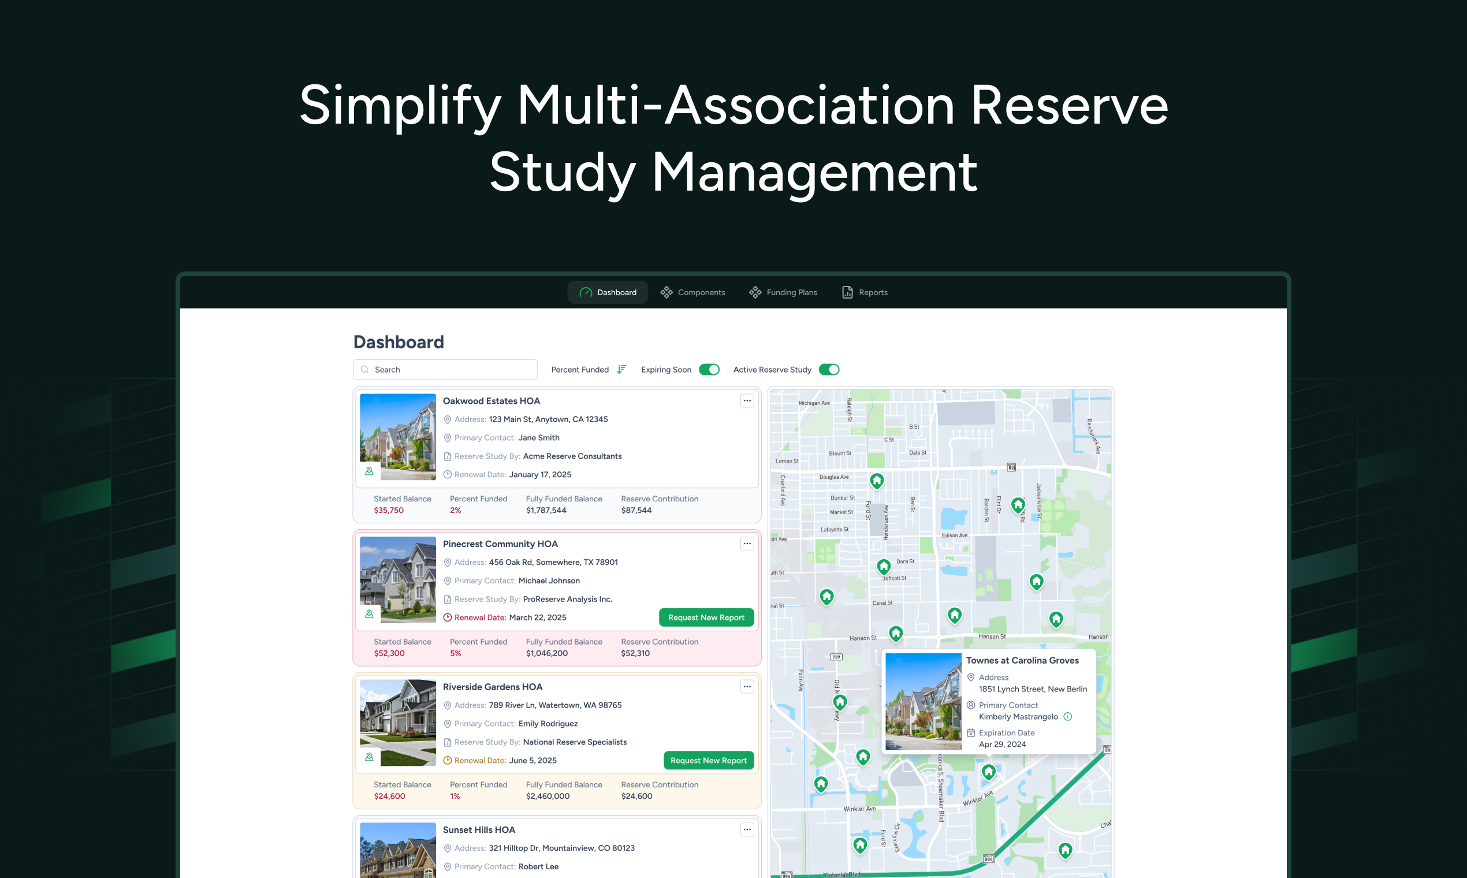Toggle the Active Reserve Study switch

[x=829, y=370]
